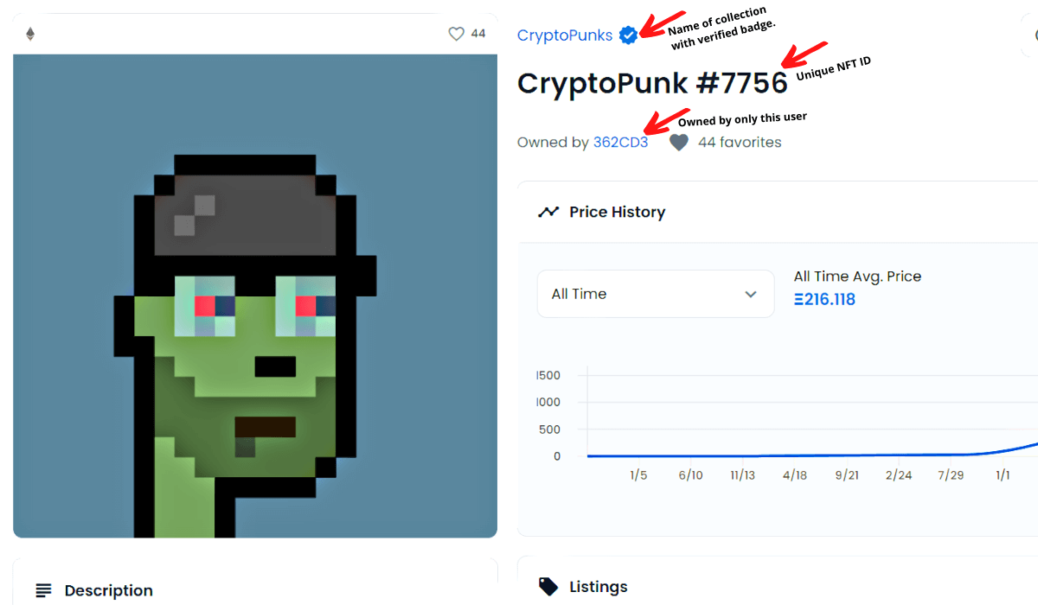Click the CryptoPunk #7756 title heading
Viewport: 1038px width, 605px height.
[x=652, y=83]
